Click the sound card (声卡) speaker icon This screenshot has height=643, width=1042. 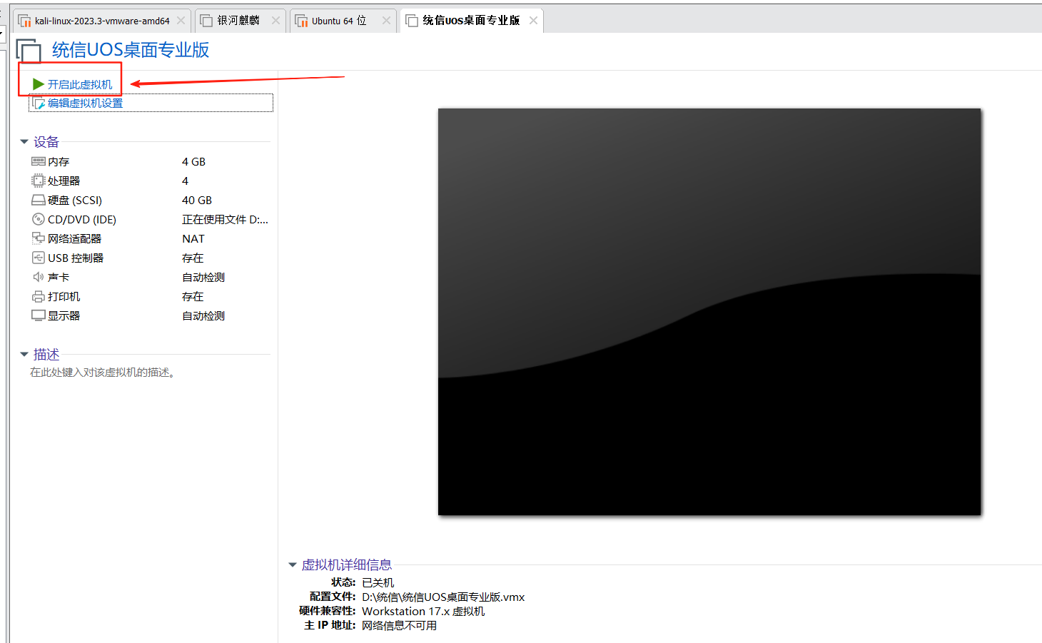point(39,278)
